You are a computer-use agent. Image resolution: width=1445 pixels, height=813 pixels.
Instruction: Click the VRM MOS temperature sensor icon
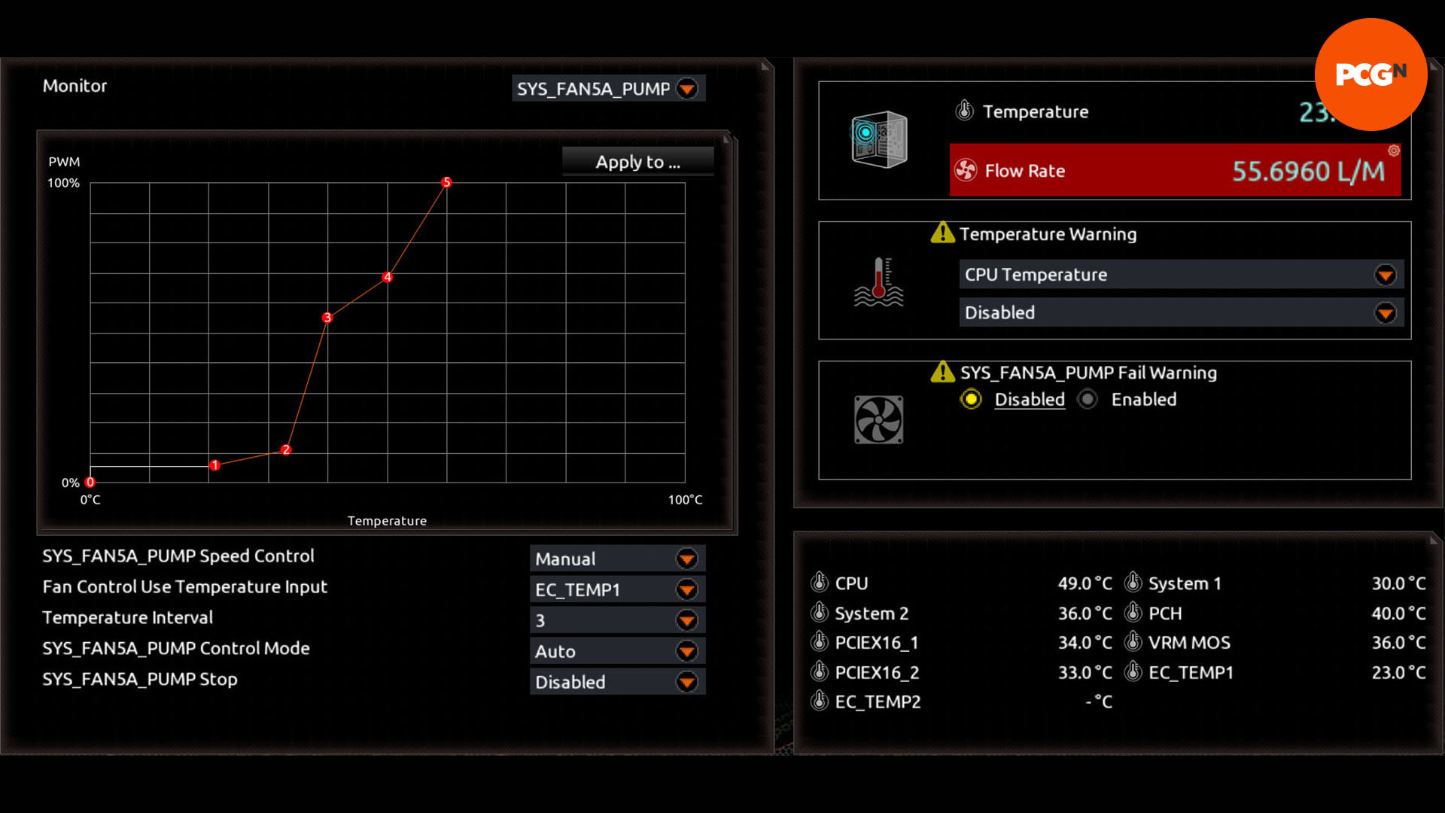1131,642
